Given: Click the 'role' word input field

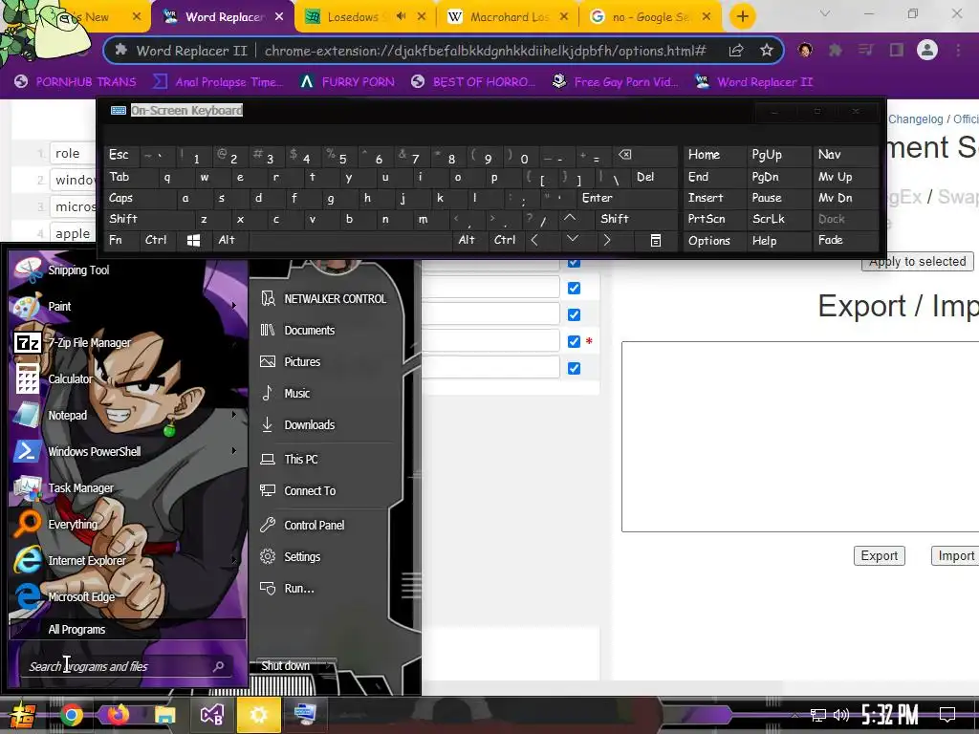Looking at the screenshot, I should 72,154.
